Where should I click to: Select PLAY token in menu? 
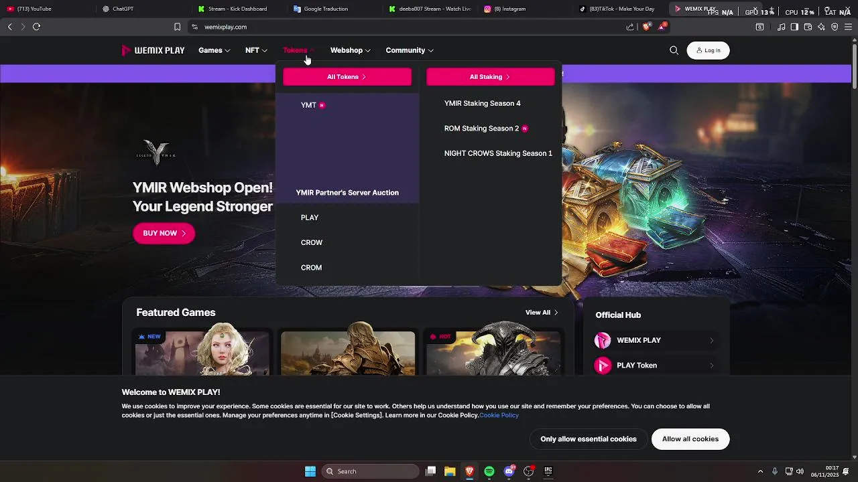(x=310, y=218)
